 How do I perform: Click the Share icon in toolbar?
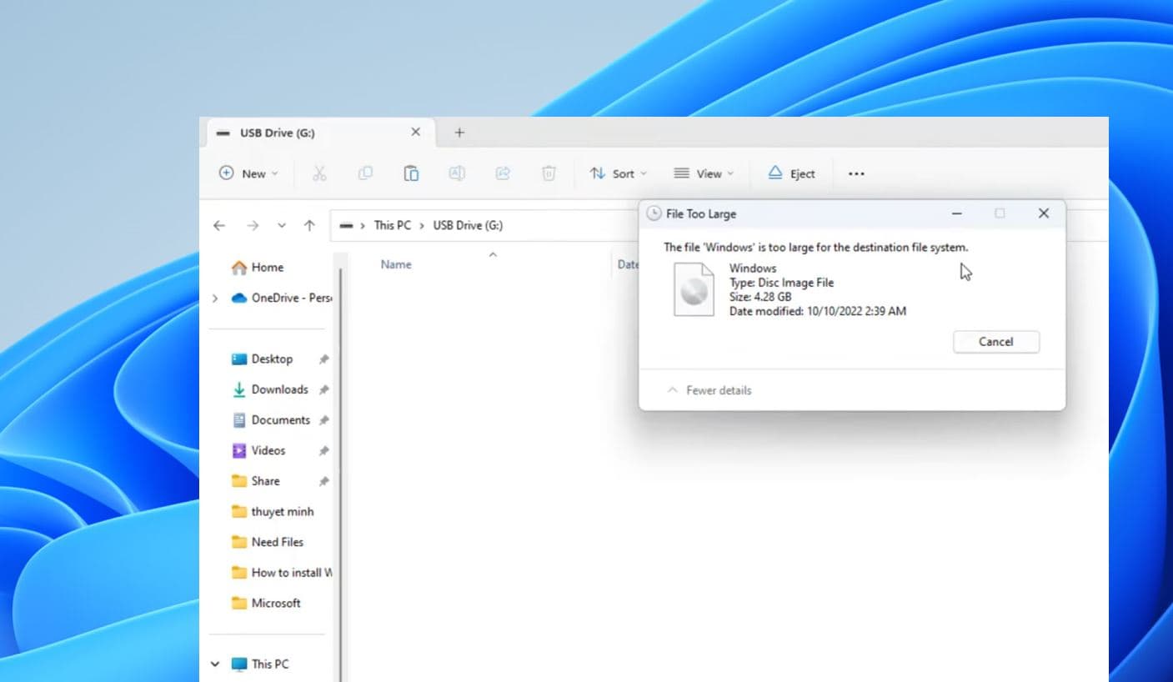tap(503, 173)
